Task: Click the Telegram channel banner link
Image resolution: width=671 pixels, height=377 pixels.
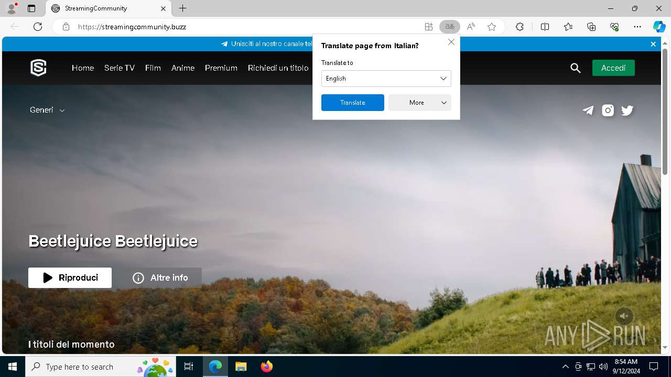Action: click(x=266, y=44)
